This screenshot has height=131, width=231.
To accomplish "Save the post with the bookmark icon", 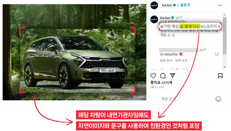I will [x=220, y=76].
